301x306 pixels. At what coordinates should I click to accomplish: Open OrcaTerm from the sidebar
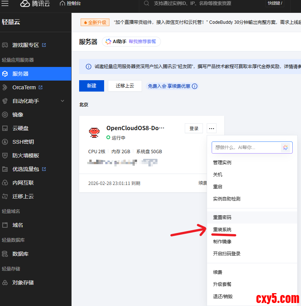[24, 87]
